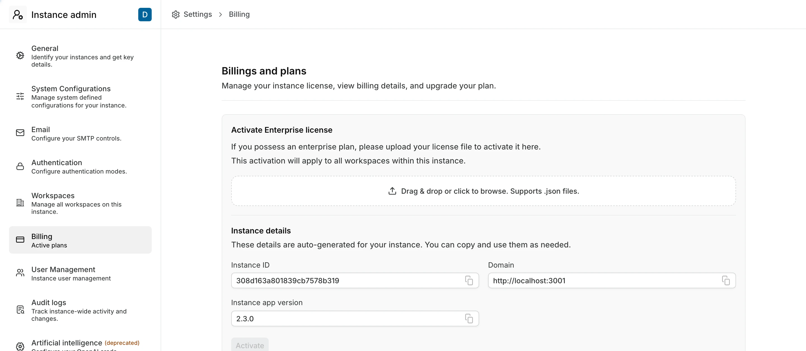Click the Settings breadcrumb link
The image size is (806, 351).
(198, 14)
